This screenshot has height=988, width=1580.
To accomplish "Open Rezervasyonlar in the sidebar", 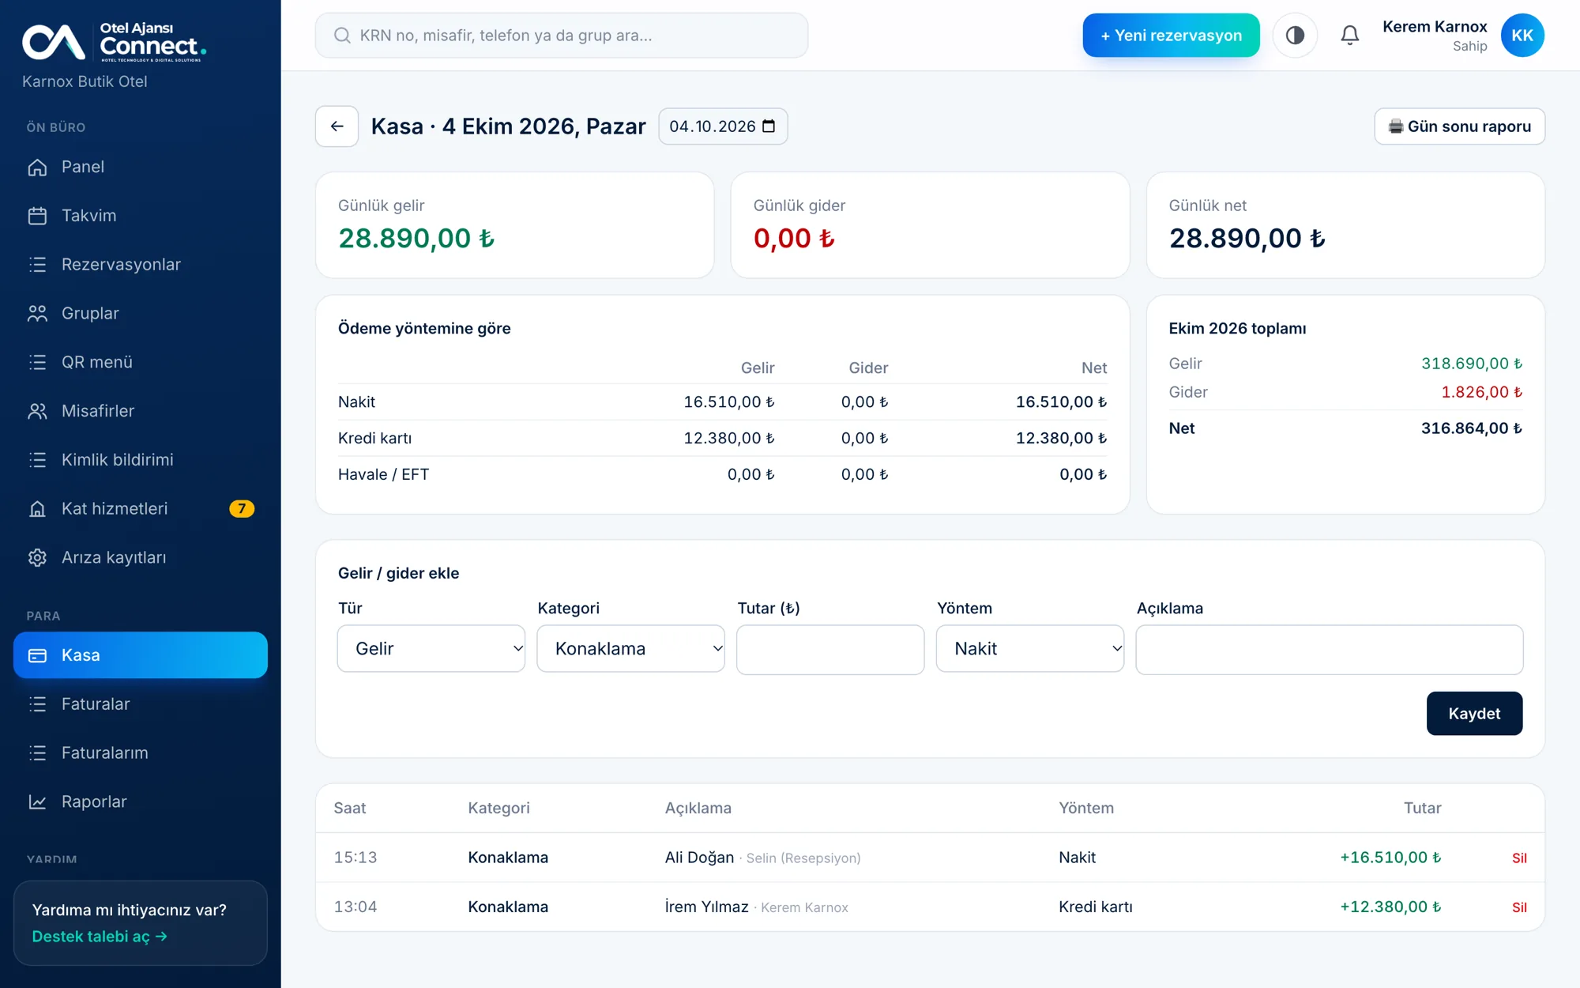I will (x=141, y=265).
